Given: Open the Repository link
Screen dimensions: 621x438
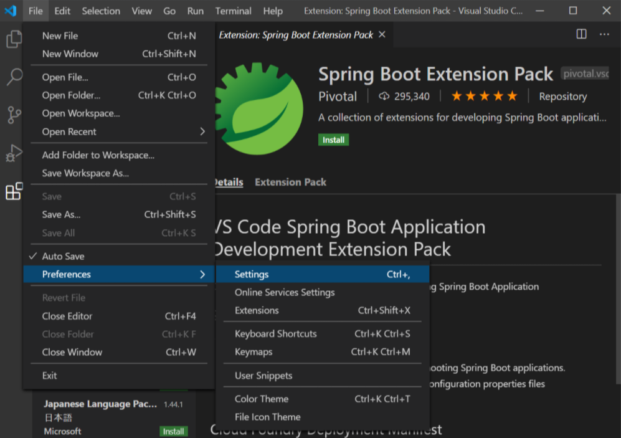Looking at the screenshot, I should (562, 96).
